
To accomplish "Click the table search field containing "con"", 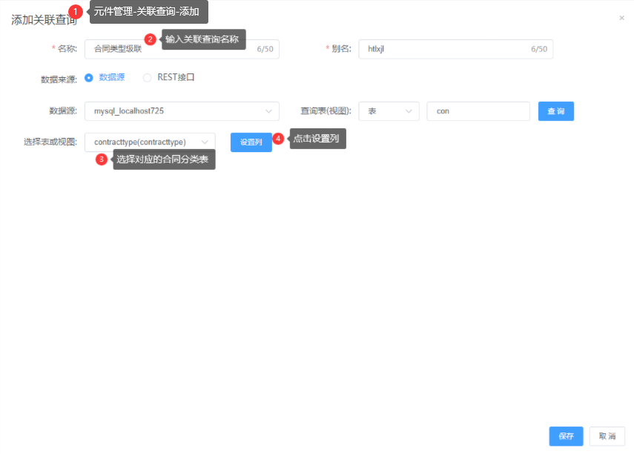I will click(478, 111).
